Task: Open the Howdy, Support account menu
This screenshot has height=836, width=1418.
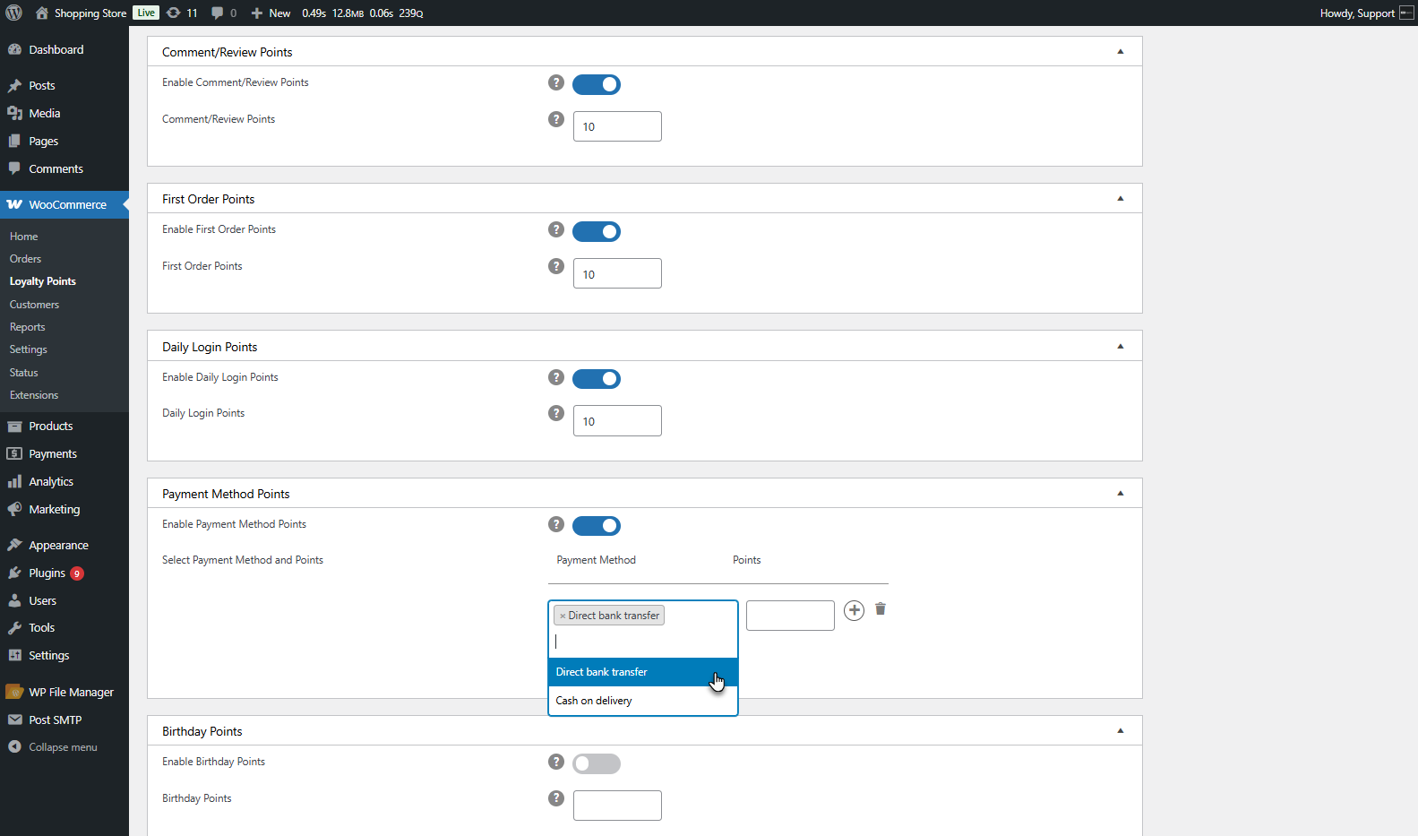Action: (x=1365, y=13)
